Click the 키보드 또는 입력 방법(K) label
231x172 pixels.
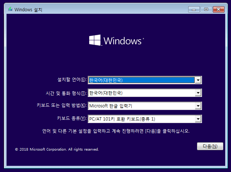pyautogui.click(x=62, y=105)
